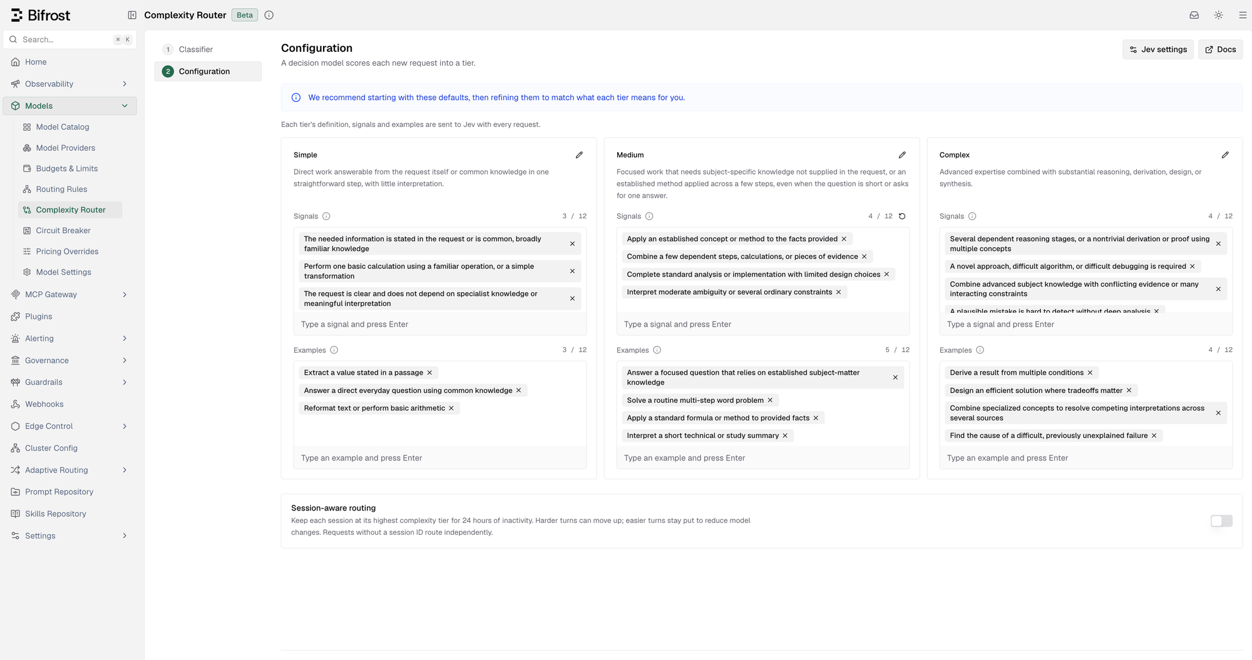The height and width of the screenshot is (660, 1252).
Task: Remove 'Derive a result from multiple conditions' example
Action: tap(1090, 373)
